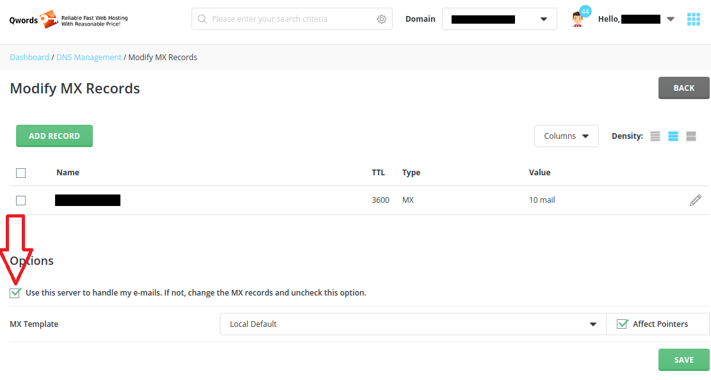
Task: Toggle the Affect Pointers checkbox
Action: pos(622,324)
